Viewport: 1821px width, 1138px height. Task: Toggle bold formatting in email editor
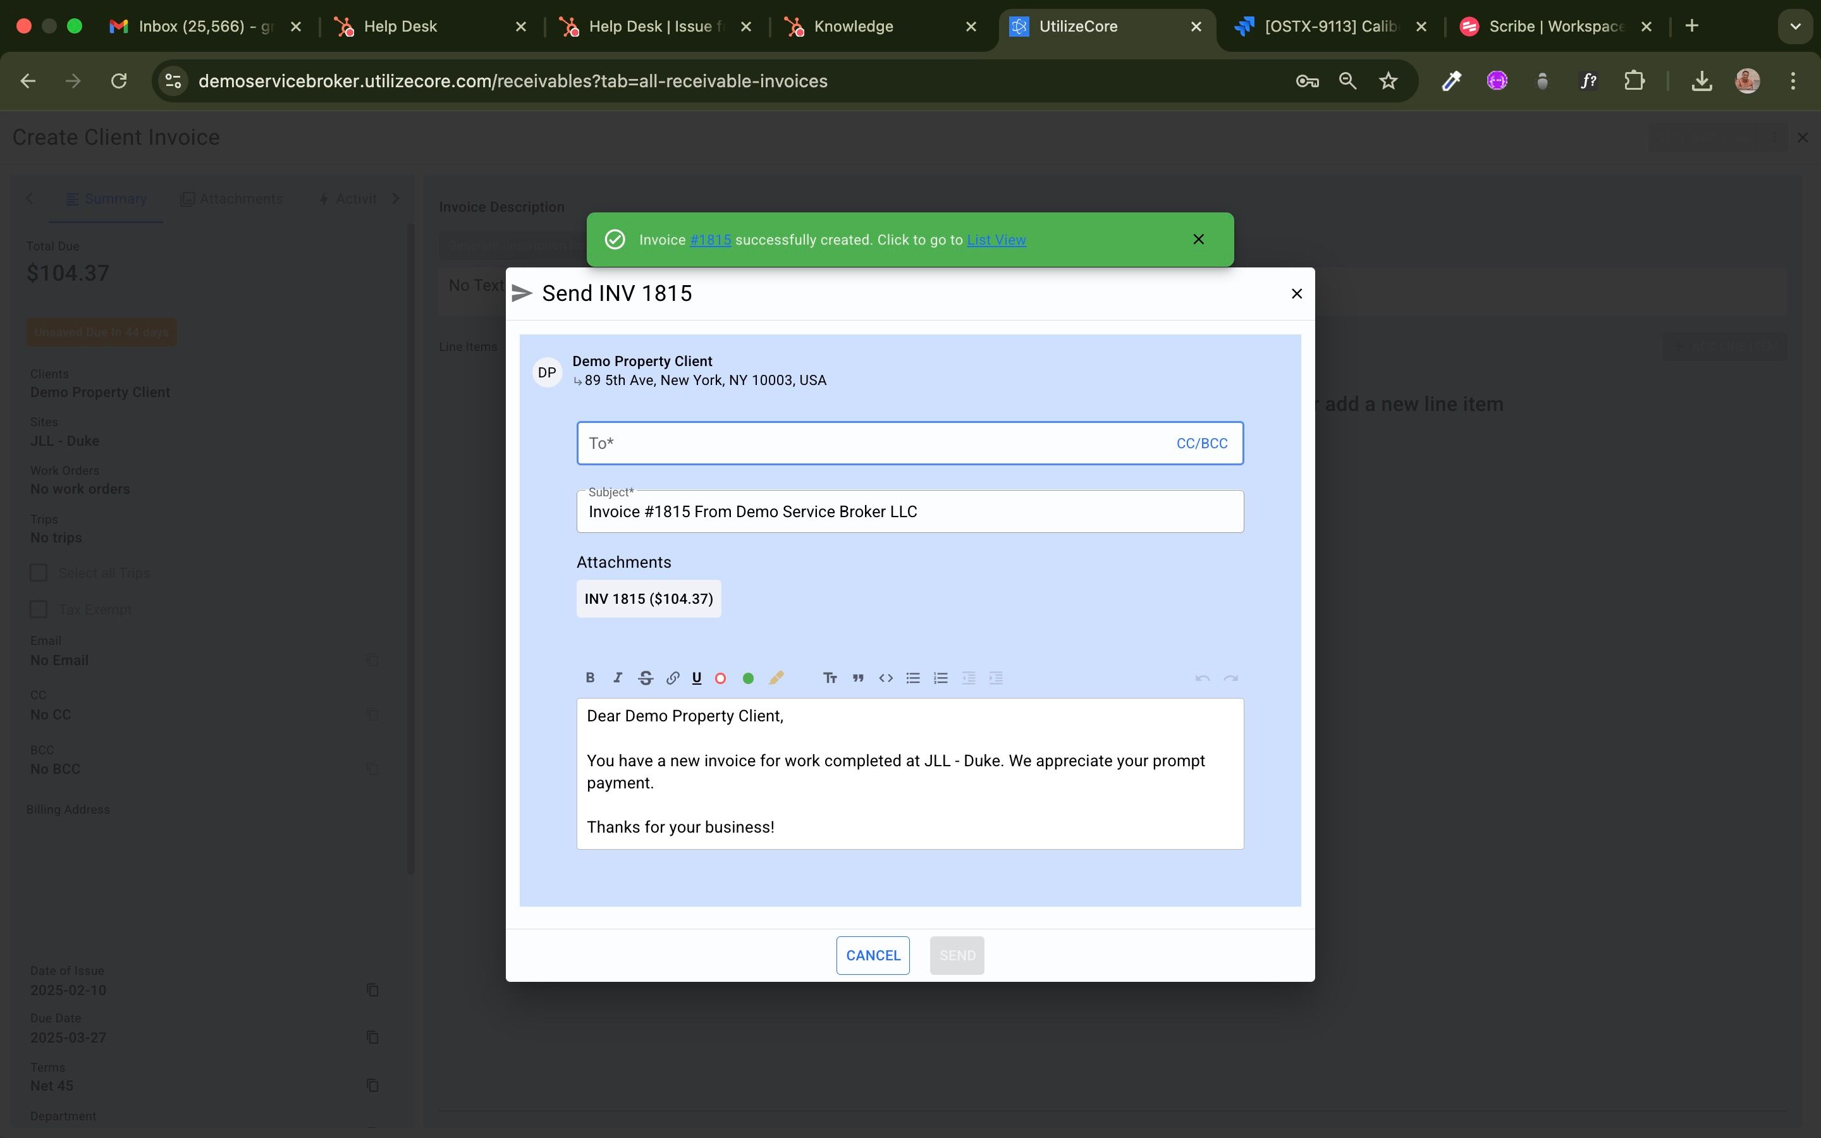pyautogui.click(x=590, y=677)
